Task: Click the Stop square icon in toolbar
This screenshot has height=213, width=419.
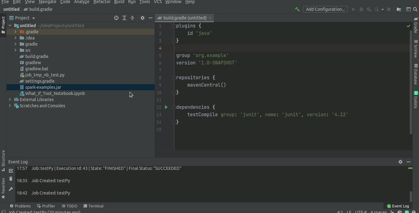Action: (x=389, y=9)
